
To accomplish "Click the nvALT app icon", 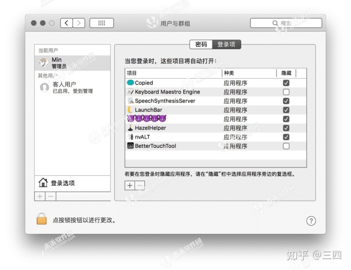I will tap(131, 137).
